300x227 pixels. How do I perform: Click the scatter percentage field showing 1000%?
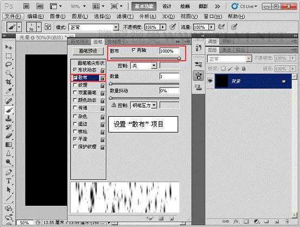click(x=169, y=51)
